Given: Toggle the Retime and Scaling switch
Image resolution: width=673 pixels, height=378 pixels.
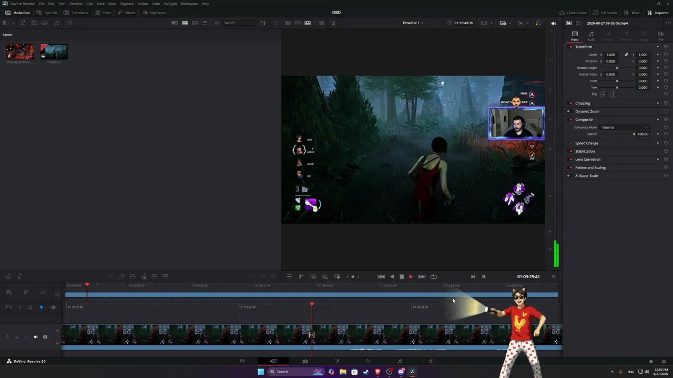Looking at the screenshot, I should point(571,167).
